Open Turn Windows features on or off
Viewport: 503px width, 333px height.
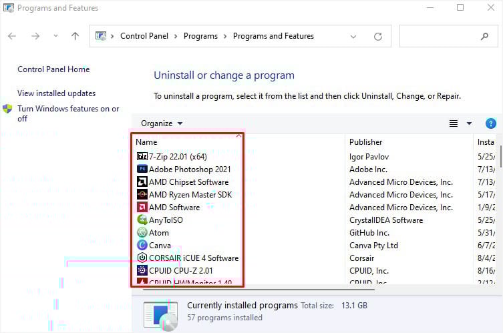click(x=68, y=113)
